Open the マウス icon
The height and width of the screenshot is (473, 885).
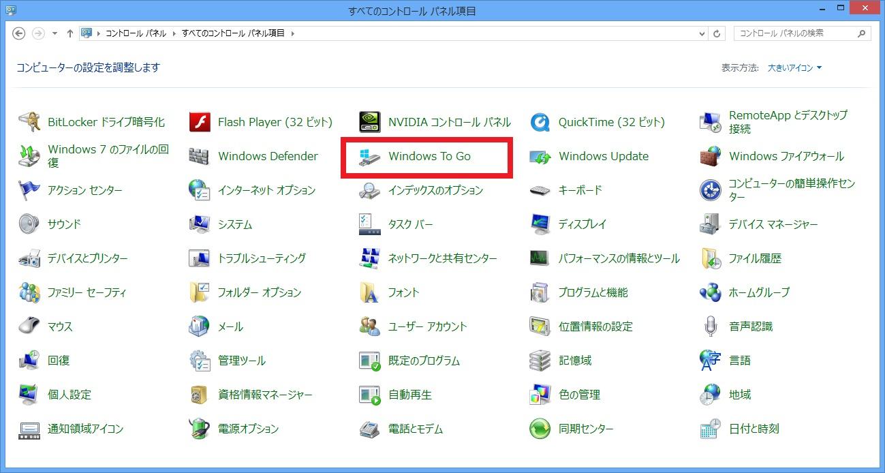tap(29, 326)
